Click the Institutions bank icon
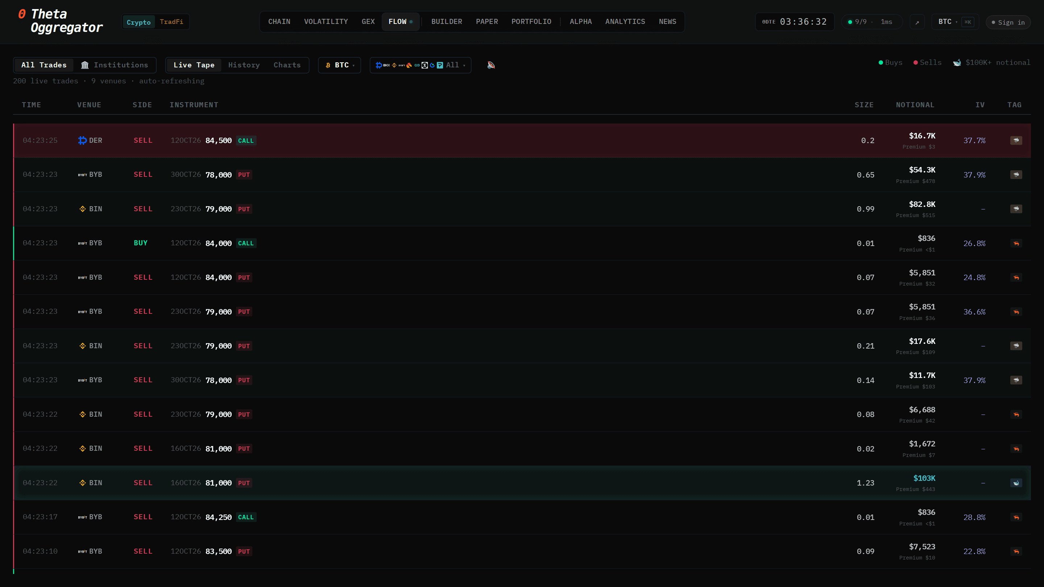 pyautogui.click(x=85, y=65)
